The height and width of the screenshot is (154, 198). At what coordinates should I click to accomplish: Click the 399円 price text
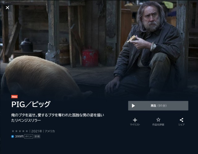[19, 137]
